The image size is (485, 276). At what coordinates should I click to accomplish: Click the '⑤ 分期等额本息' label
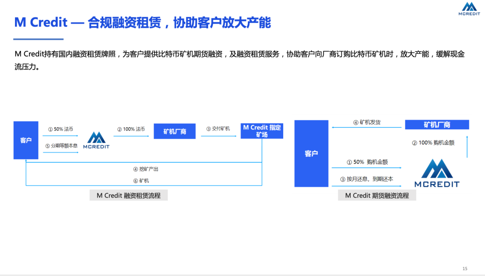click(x=61, y=146)
